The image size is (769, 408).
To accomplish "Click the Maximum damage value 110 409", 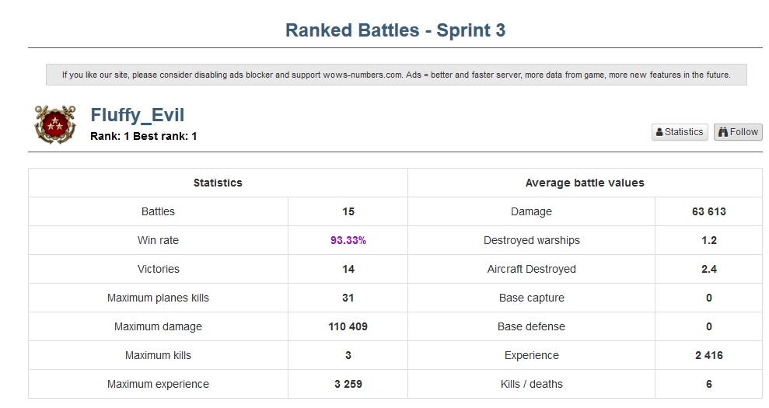I will 348,326.
